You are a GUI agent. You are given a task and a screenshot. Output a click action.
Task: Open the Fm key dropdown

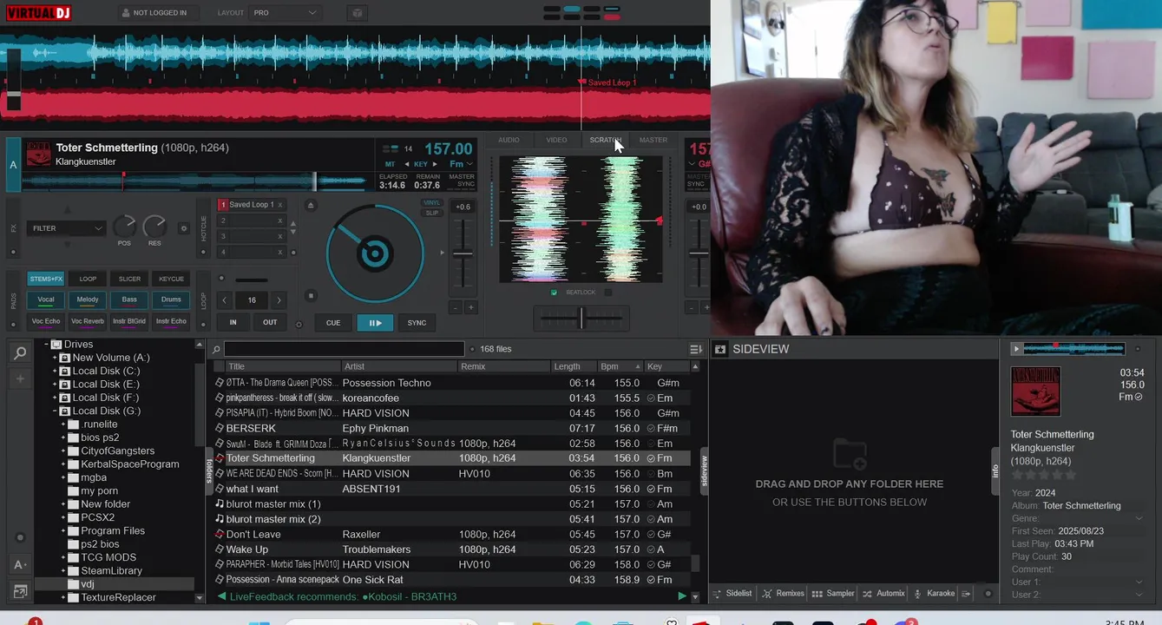[x=462, y=164]
